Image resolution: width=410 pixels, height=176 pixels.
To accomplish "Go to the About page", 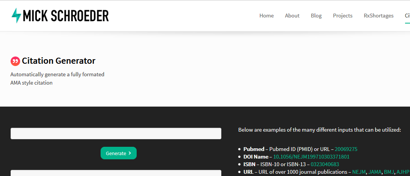I will [x=292, y=16].
